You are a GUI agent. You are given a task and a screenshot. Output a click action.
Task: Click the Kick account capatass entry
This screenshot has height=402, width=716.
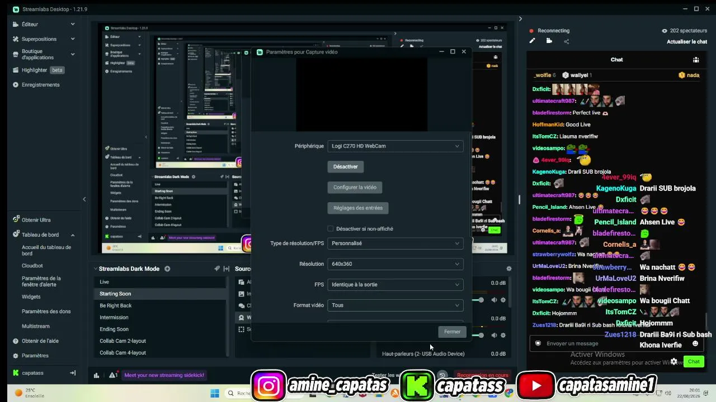[x=28, y=373]
